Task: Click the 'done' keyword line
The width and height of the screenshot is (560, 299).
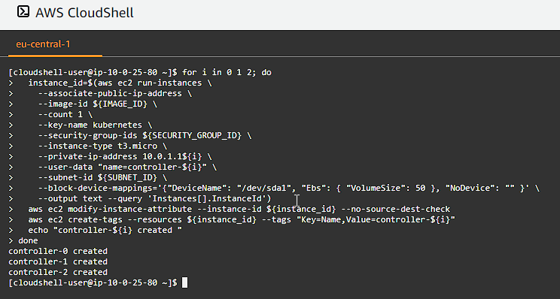Action: [28, 240]
